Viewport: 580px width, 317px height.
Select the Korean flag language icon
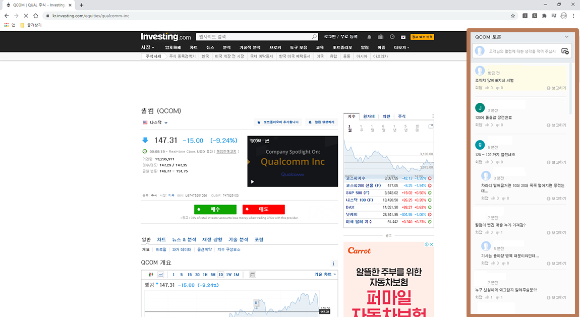coord(403,37)
